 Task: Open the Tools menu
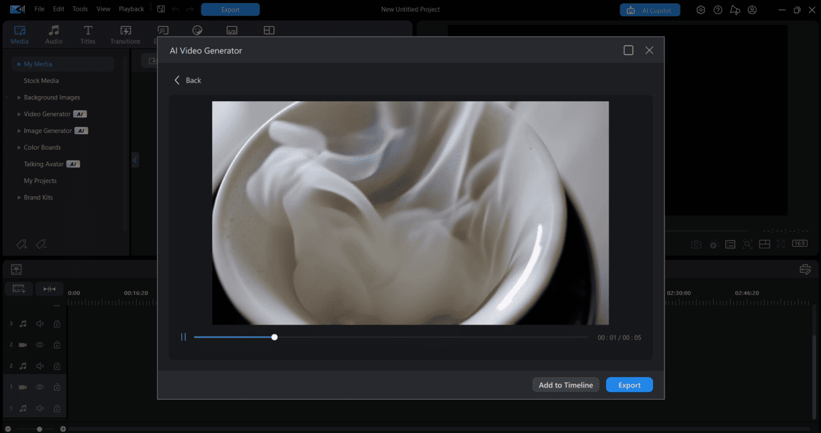[80, 9]
